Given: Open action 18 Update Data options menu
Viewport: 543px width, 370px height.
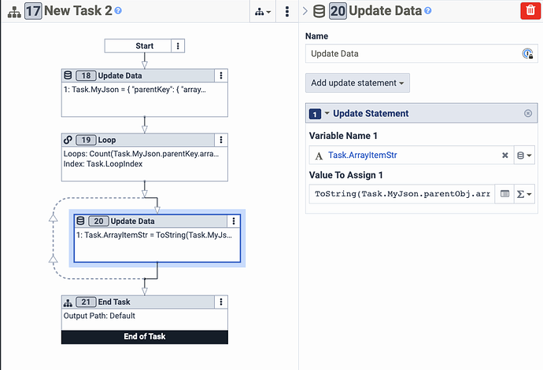Looking at the screenshot, I should point(221,75).
